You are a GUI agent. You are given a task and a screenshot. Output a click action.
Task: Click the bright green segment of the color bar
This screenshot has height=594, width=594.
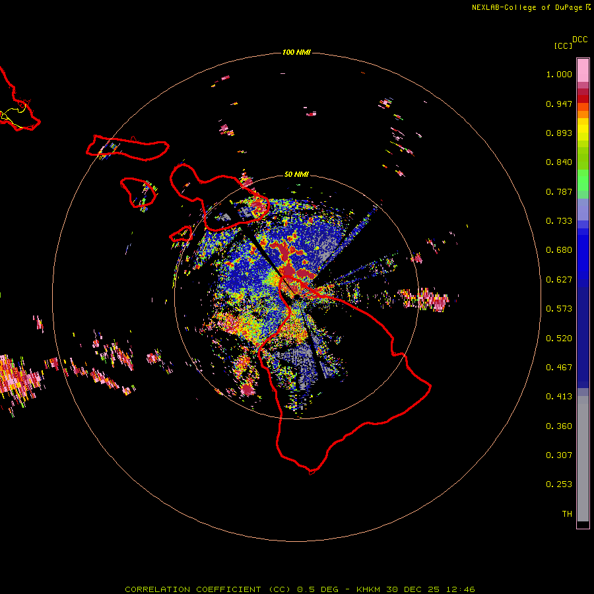pyautogui.click(x=583, y=180)
